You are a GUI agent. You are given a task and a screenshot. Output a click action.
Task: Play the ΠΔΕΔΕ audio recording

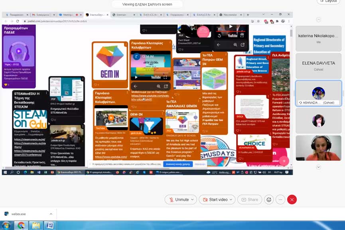[19, 51]
